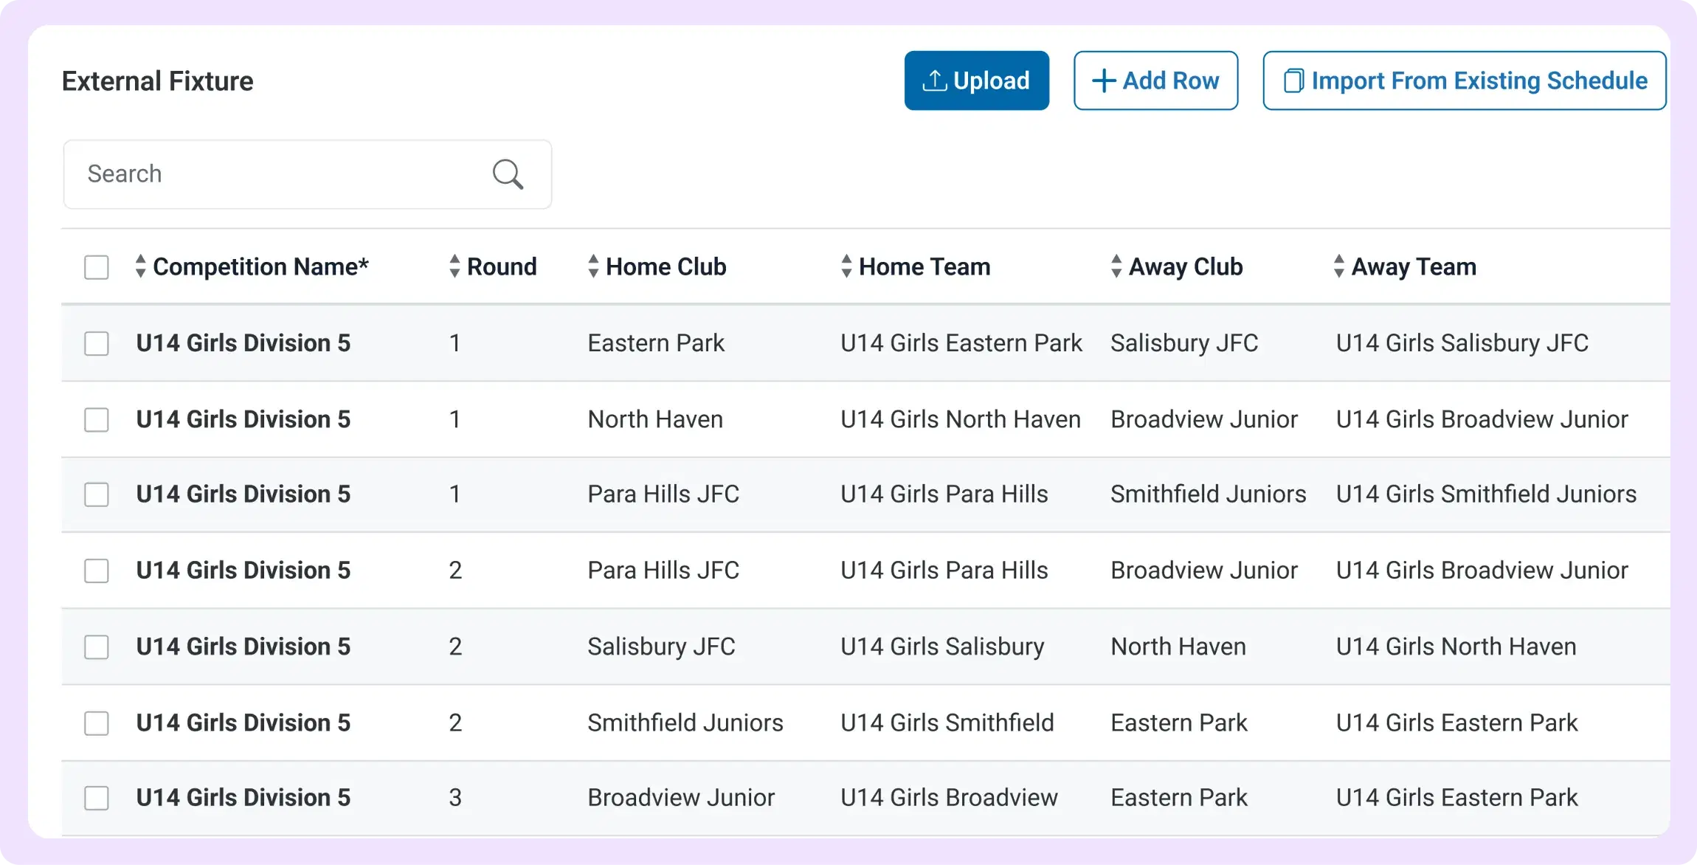Check the North Haven home club row
Image resolution: width=1697 pixels, height=865 pixels.
[x=97, y=419]
